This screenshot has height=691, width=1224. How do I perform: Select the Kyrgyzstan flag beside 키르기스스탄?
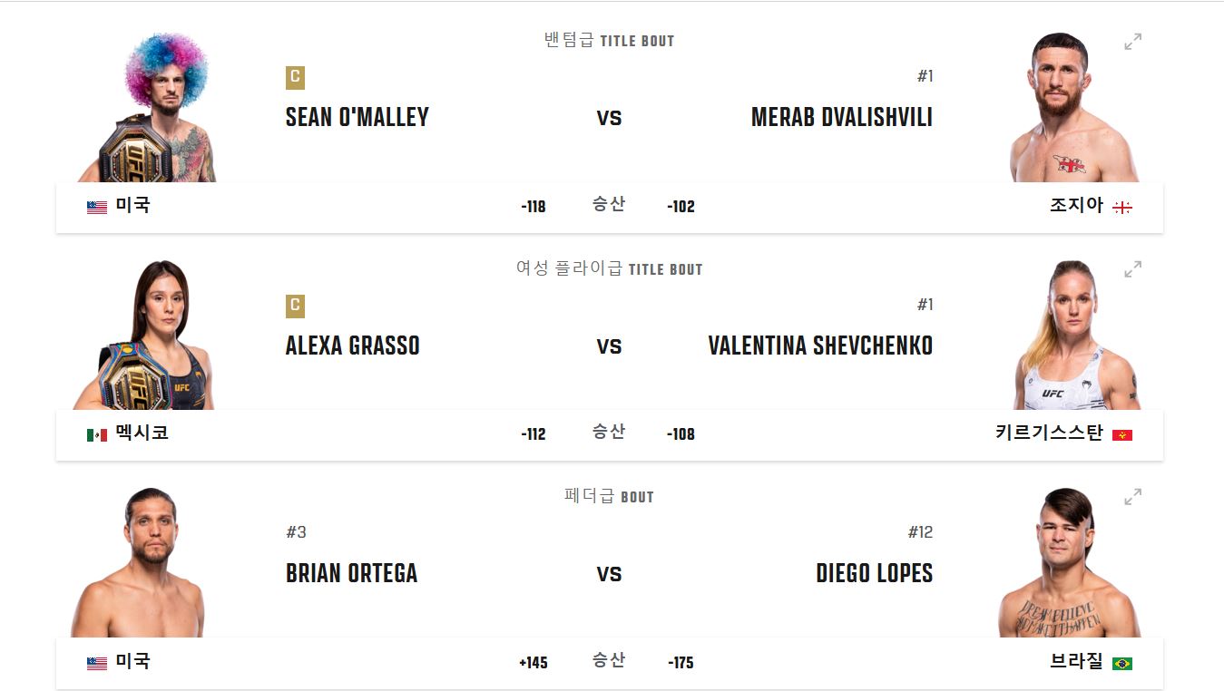tap(1122, 433)
